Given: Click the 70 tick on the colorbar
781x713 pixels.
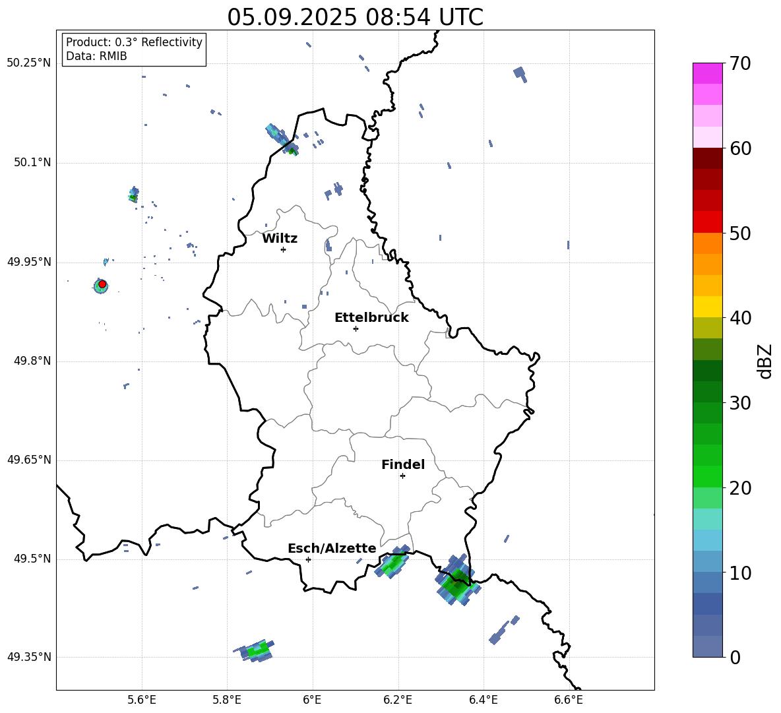Looking at the screenshot, I should coord(739,63).
